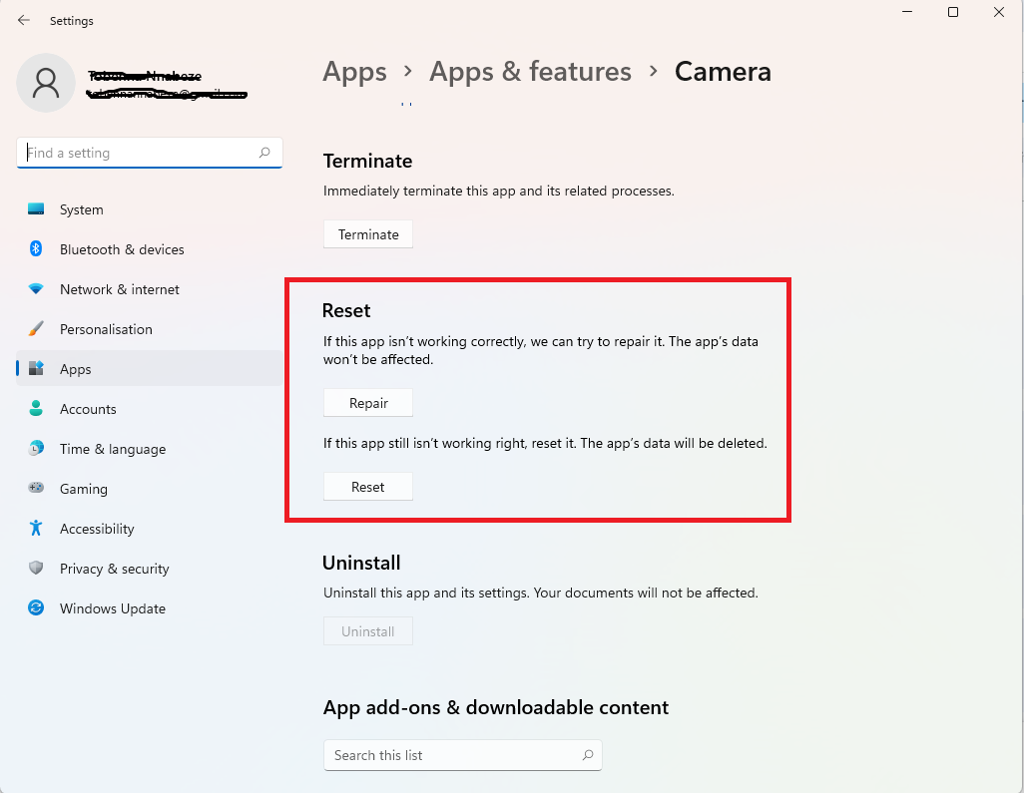Viewport: 1024px width, 793px height.
Task: Select the Bluetooth & devices icon
Action: (36, 249)
